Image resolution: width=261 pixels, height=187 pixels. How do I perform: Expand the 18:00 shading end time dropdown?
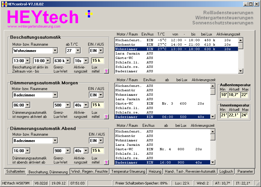coord(48,61)
